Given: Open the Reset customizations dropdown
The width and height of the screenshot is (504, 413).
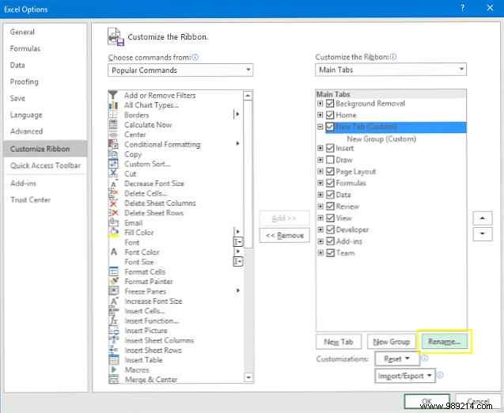Looking at the screenshot, I should pyautogui.click(x=397, y=358).
